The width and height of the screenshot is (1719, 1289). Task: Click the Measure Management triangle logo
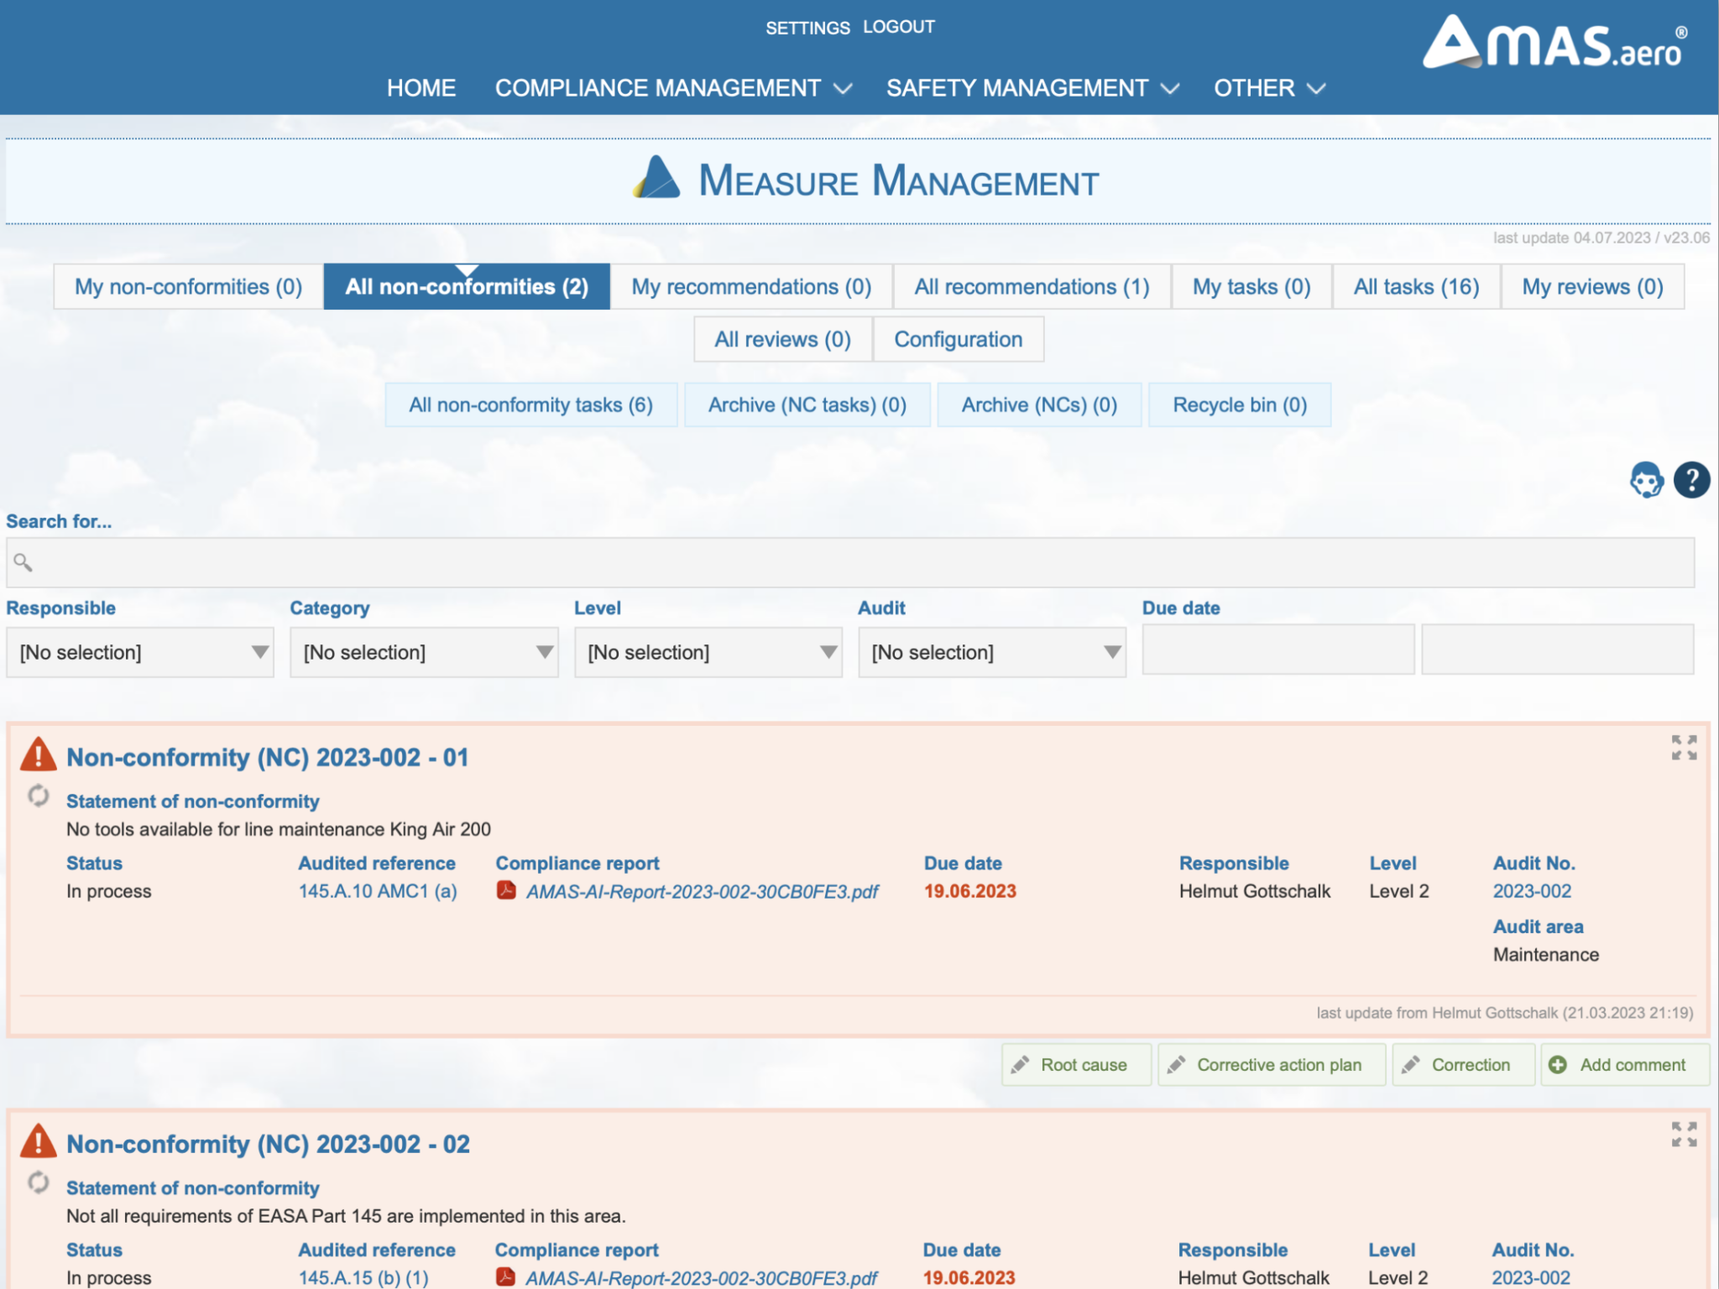pyautogui.click(x=656, y=179)
